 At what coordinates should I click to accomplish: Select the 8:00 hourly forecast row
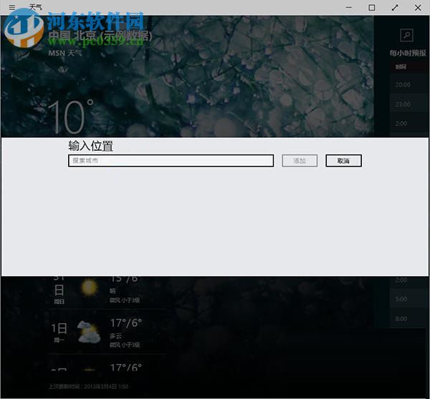pyautogui.click(x=409, y=318)
